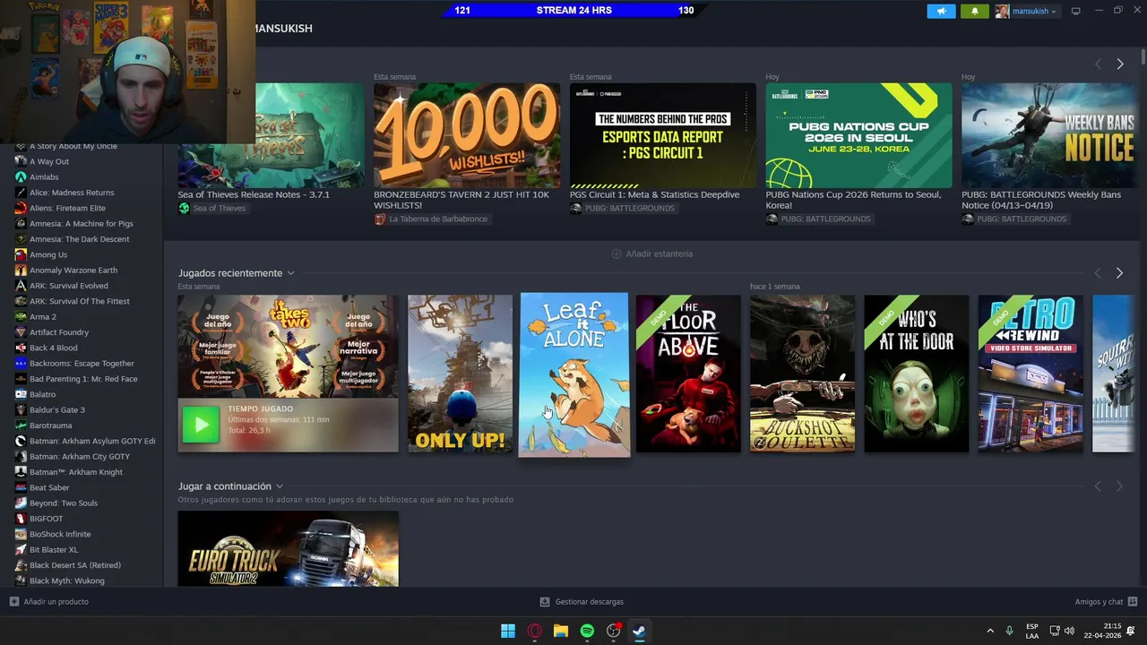1147x645 pixels.
Task: Next arrow in Jugar a continuación shelf
Action: pyautogui.click(x=1119, y=486)
